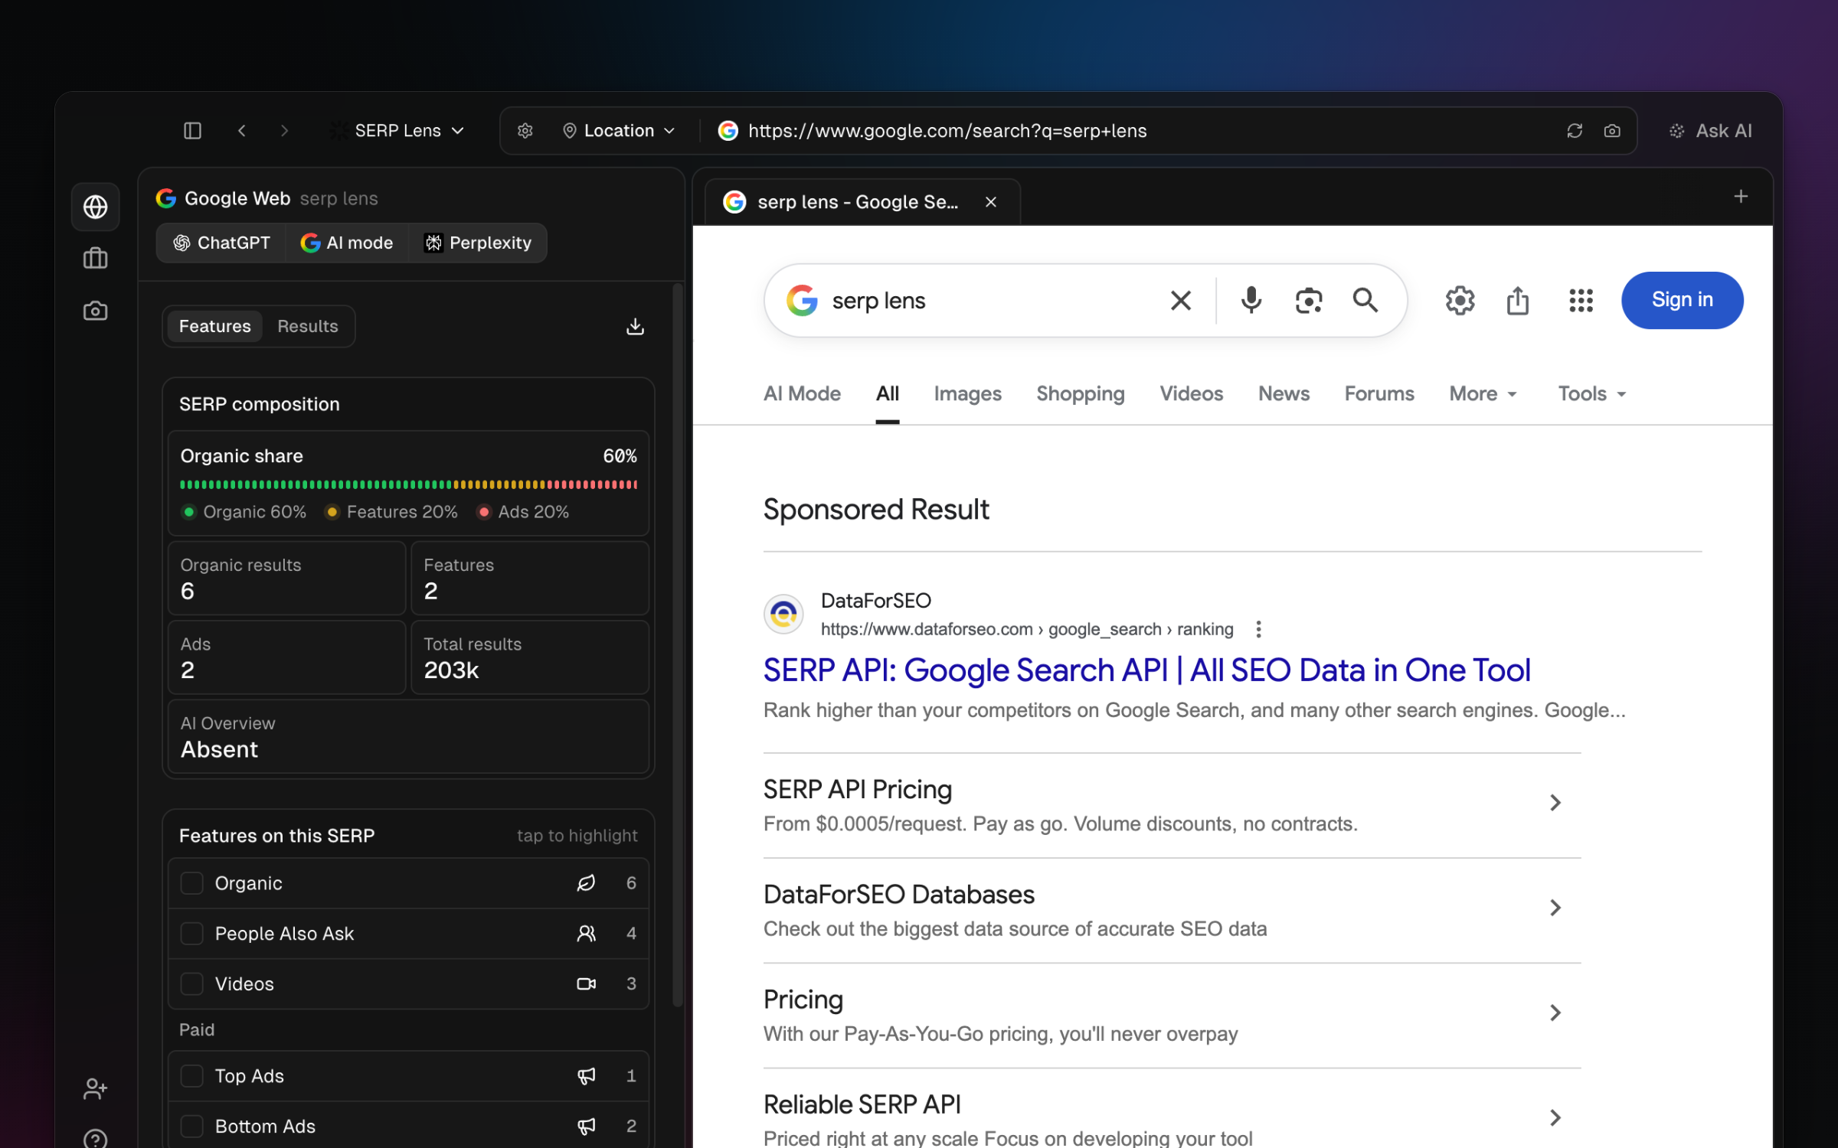Toggle the sidebar panel icon

[x=192, y=131]
